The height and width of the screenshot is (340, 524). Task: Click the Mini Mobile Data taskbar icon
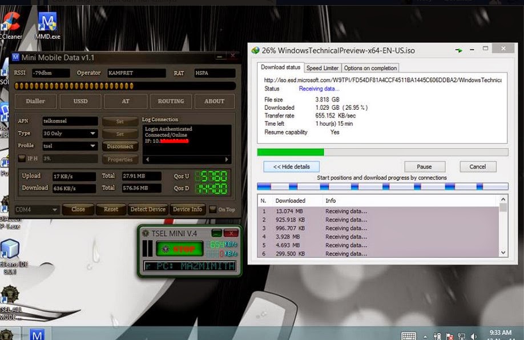37,334
